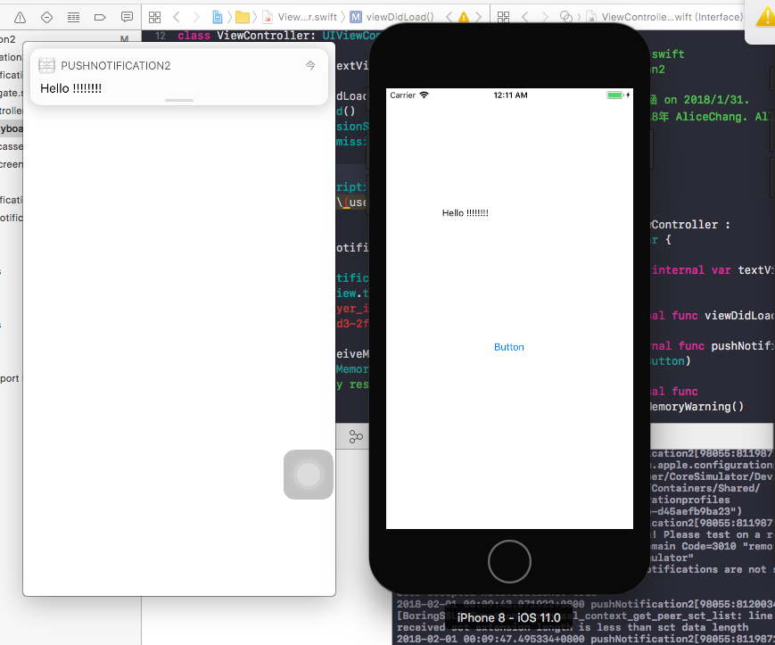The width and height of the screenshot is (775, 645).
Task: Click the breakpoint diamond icon in the top-left toolbar
Action: 47,16
